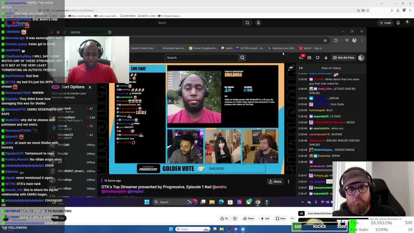Click YouTube Ask button
The height and width of the screenshot is (233, 414).
point(265,218)
